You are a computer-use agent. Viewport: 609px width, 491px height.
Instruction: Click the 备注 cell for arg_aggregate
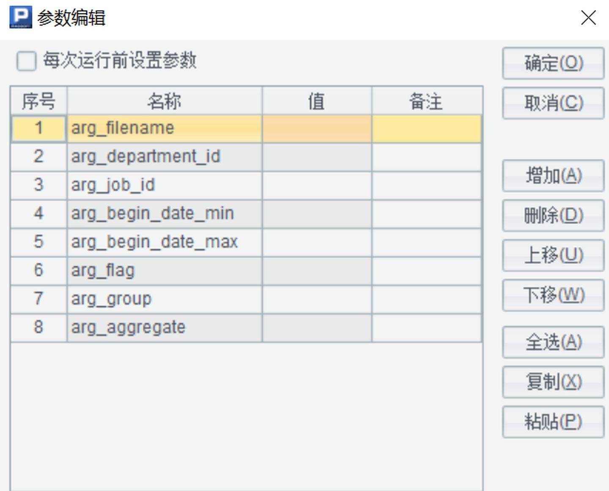pyautogui.click(x=427, y=327)
